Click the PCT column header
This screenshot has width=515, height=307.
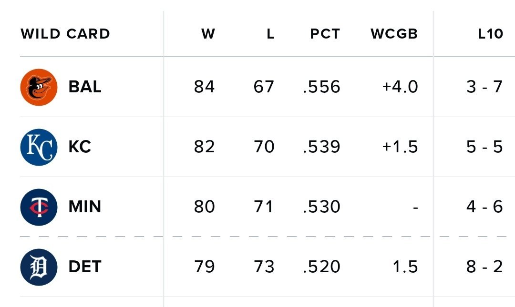325,34
